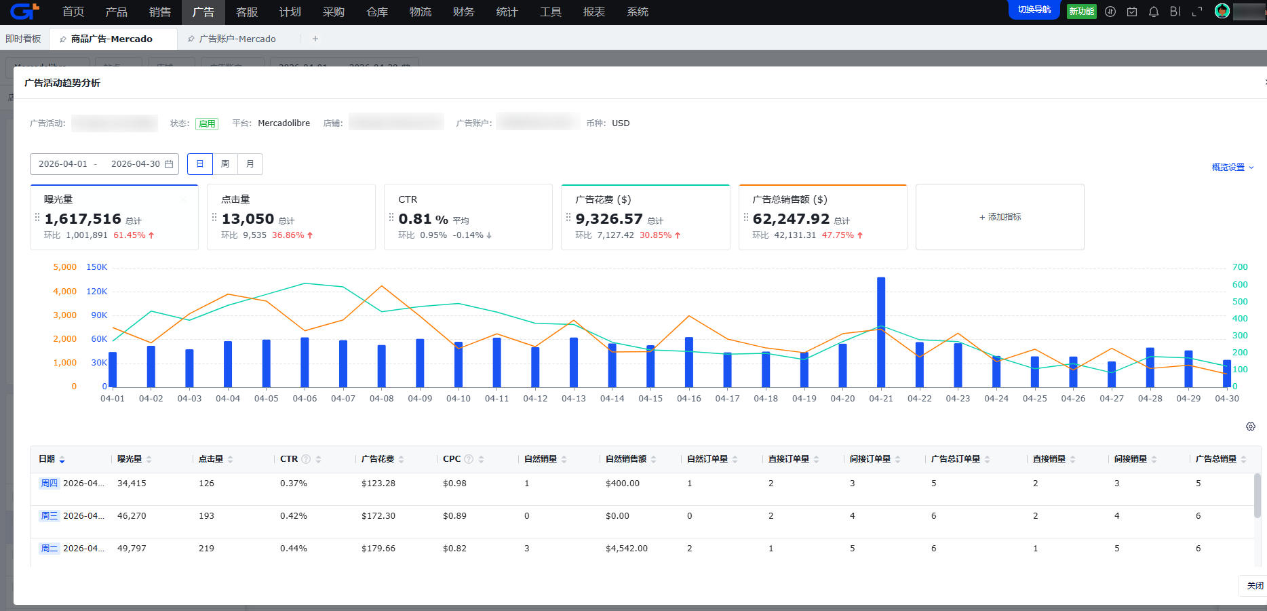Open the notification bell icon

click(x=1154, y=12)
